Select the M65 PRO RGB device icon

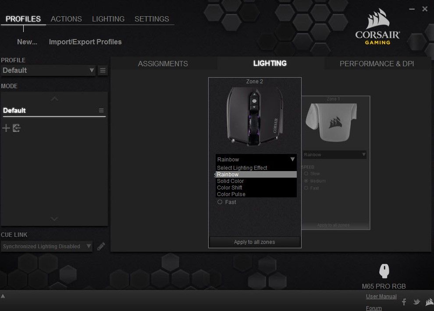[384, 271]
